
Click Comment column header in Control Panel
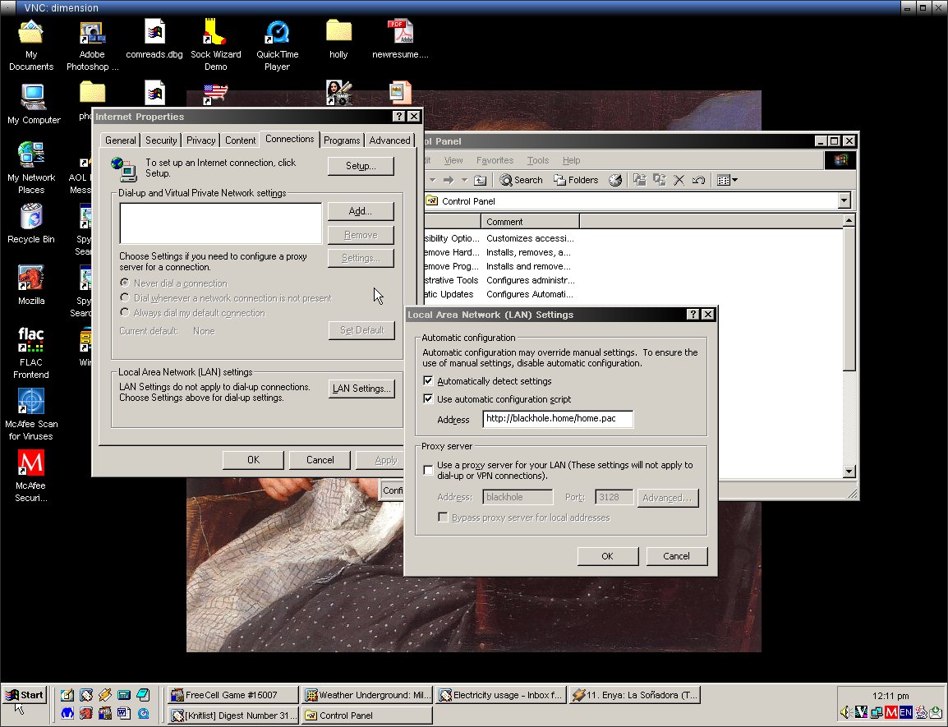530,221
